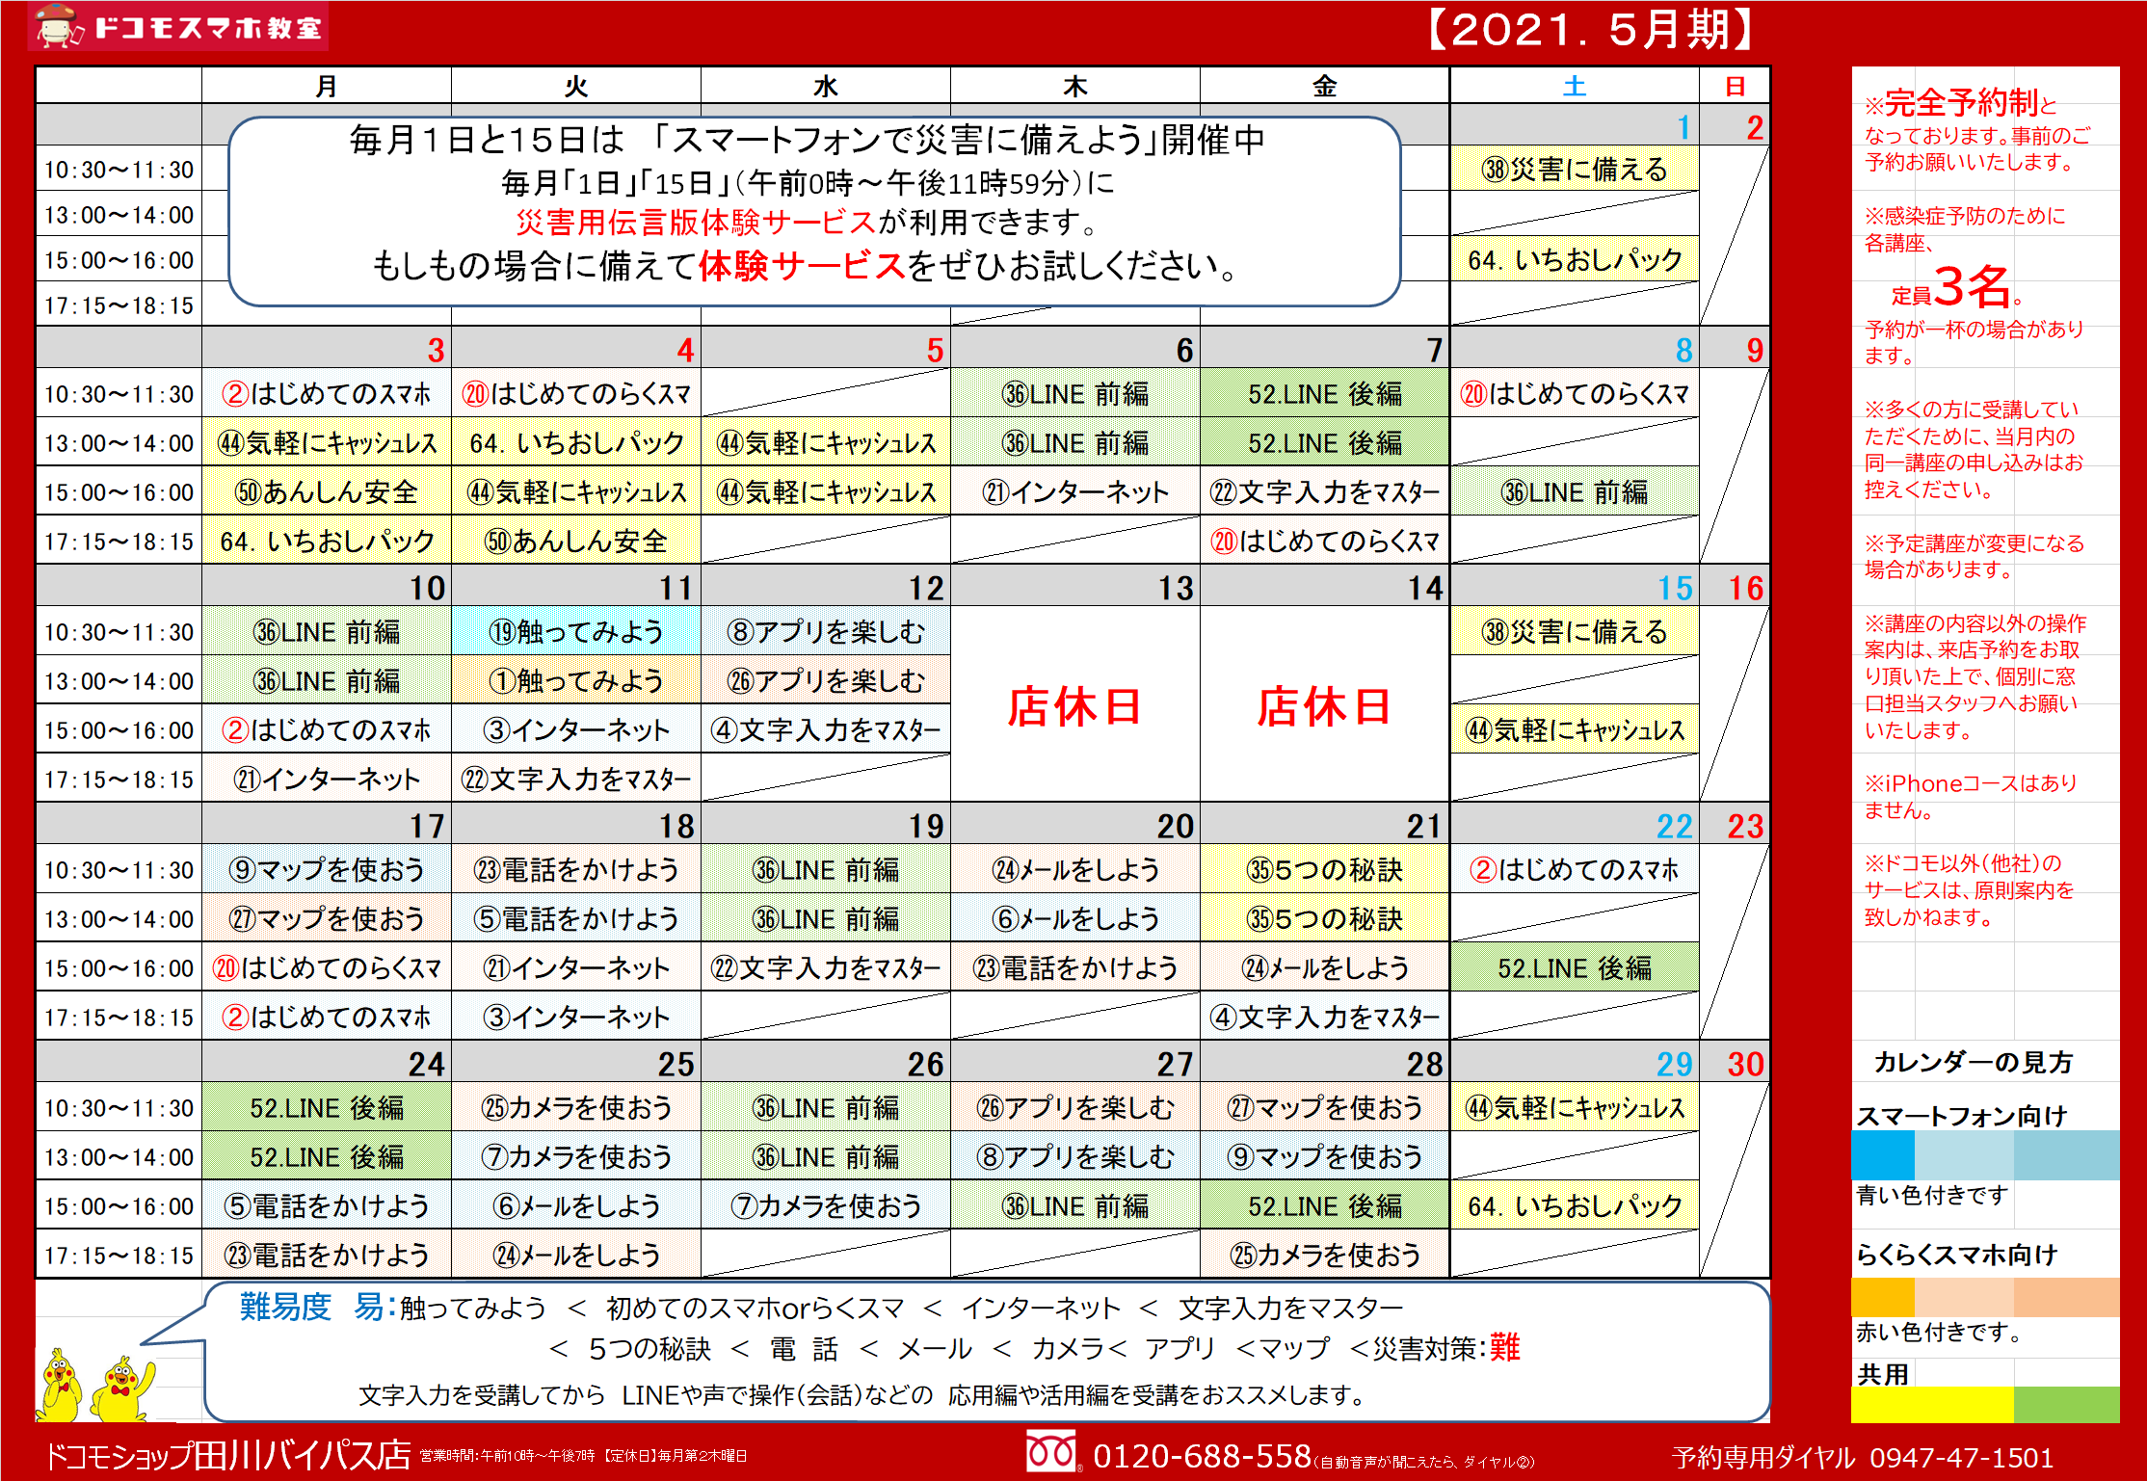Click the 【2021. 5月期】 title text
2147x1481 pixels.
(1591, 29)
